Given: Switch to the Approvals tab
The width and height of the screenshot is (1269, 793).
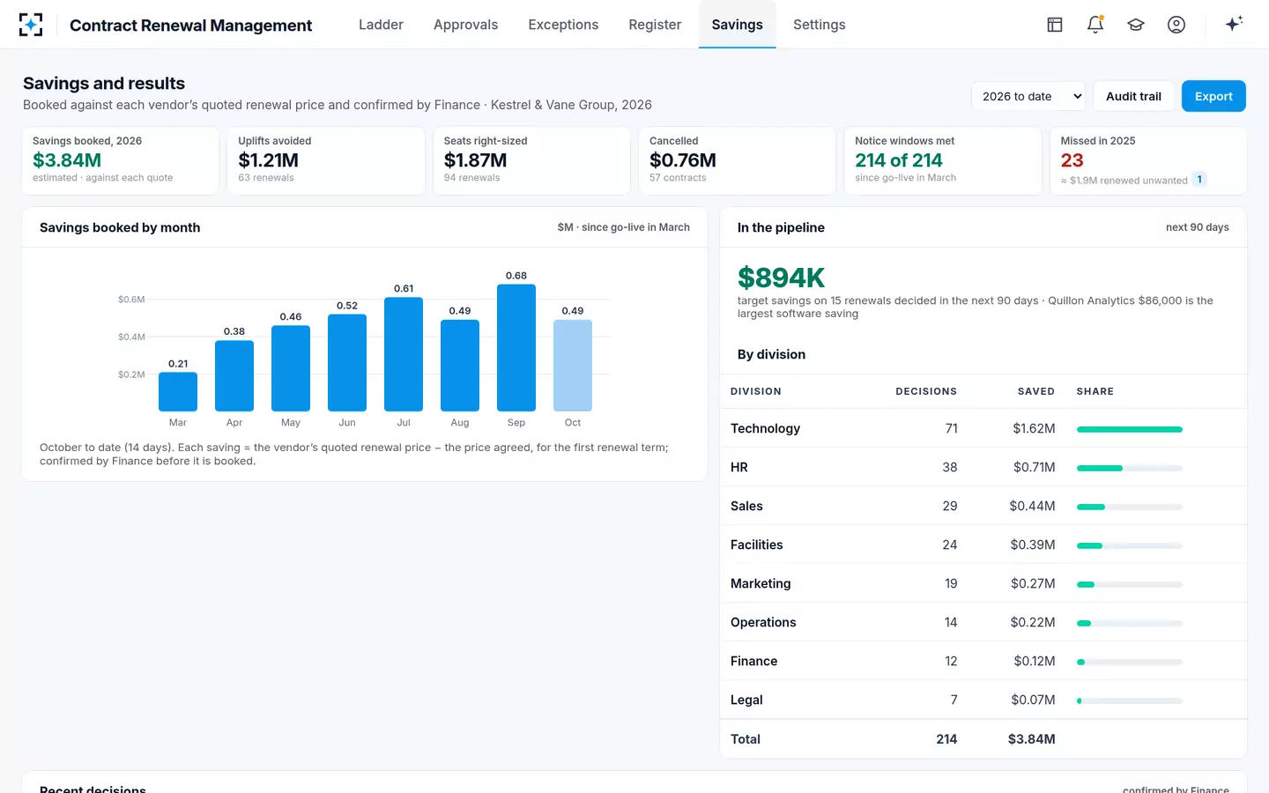Looking at the screenshot, I should pyautogui.click(x=465, y=25).
